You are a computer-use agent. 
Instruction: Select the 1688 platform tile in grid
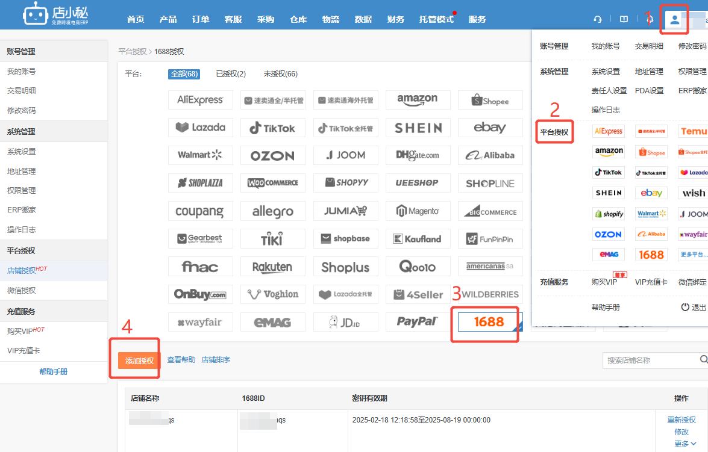click(x=490, y=322)
